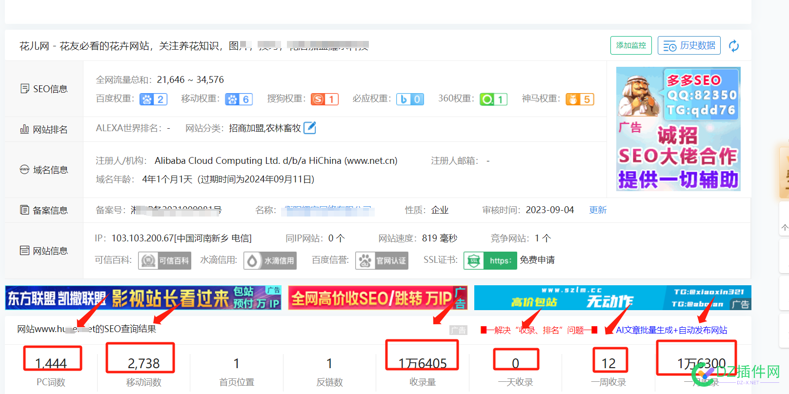Click AI文章批量生成+自动发布网站 link
Image resolution: width=789 pixels, height=394 pixels.
click(x=671, y=330)
